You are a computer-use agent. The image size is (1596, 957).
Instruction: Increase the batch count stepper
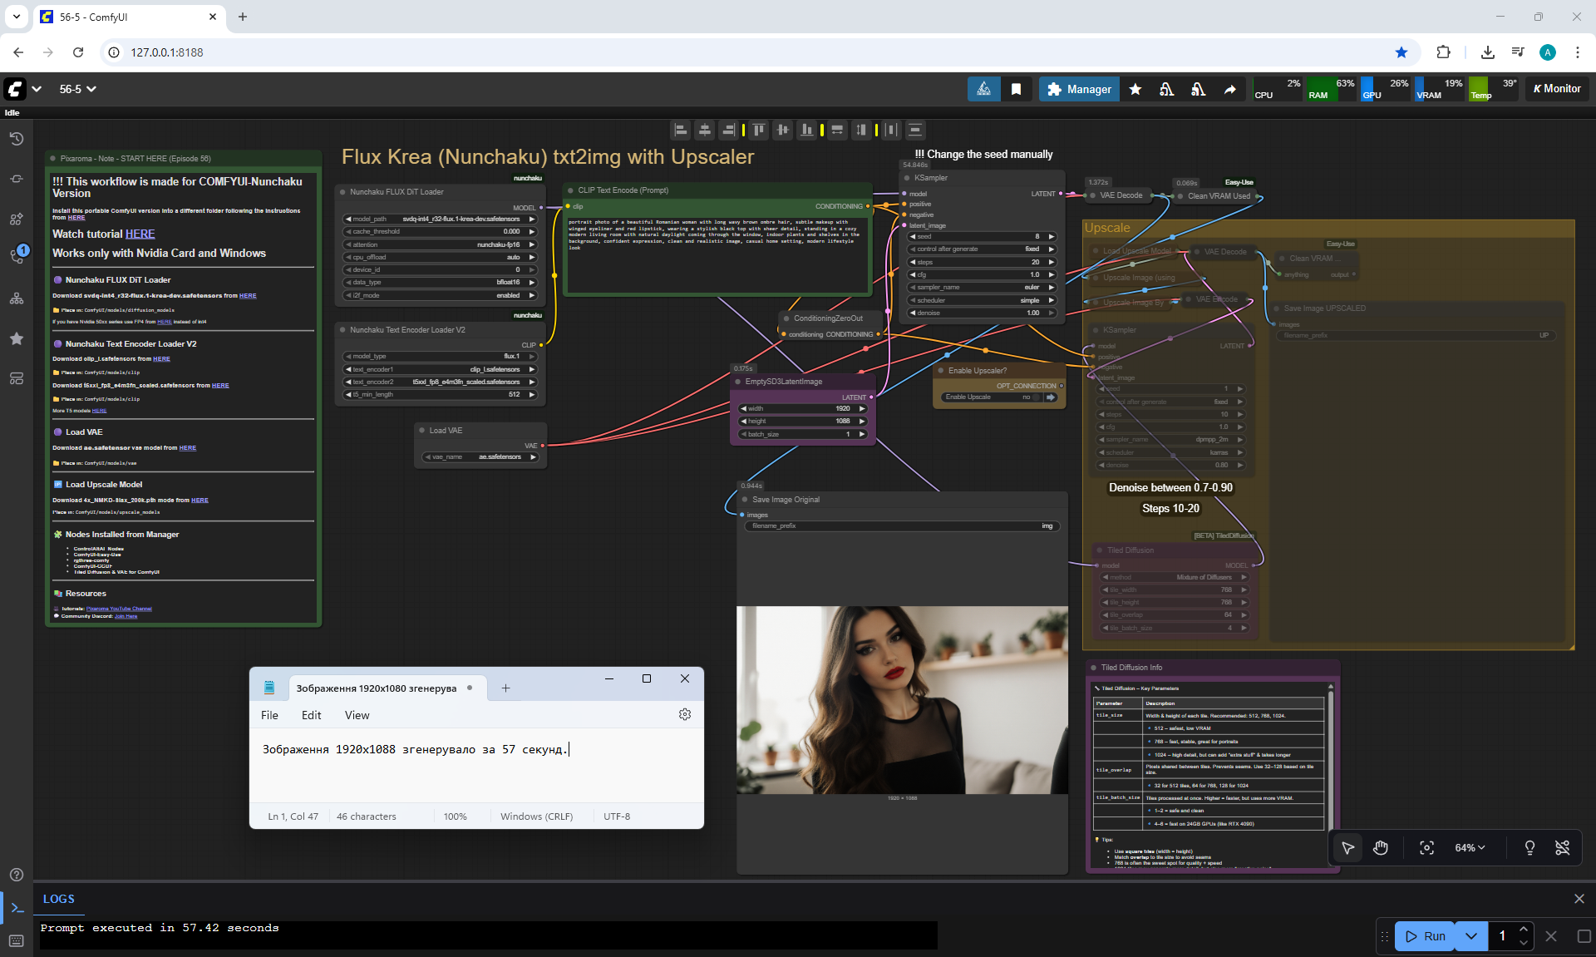[x=1523, y=930]
